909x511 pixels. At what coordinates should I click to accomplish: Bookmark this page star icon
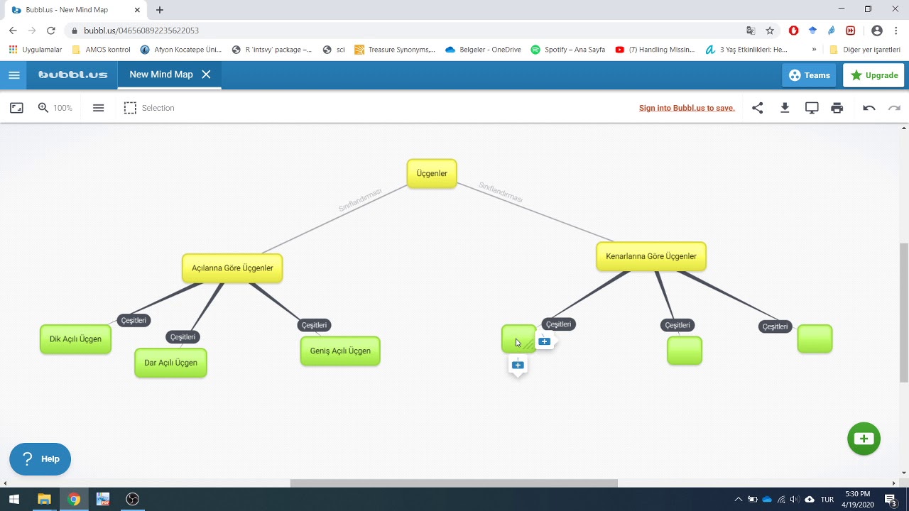(770, 31)
